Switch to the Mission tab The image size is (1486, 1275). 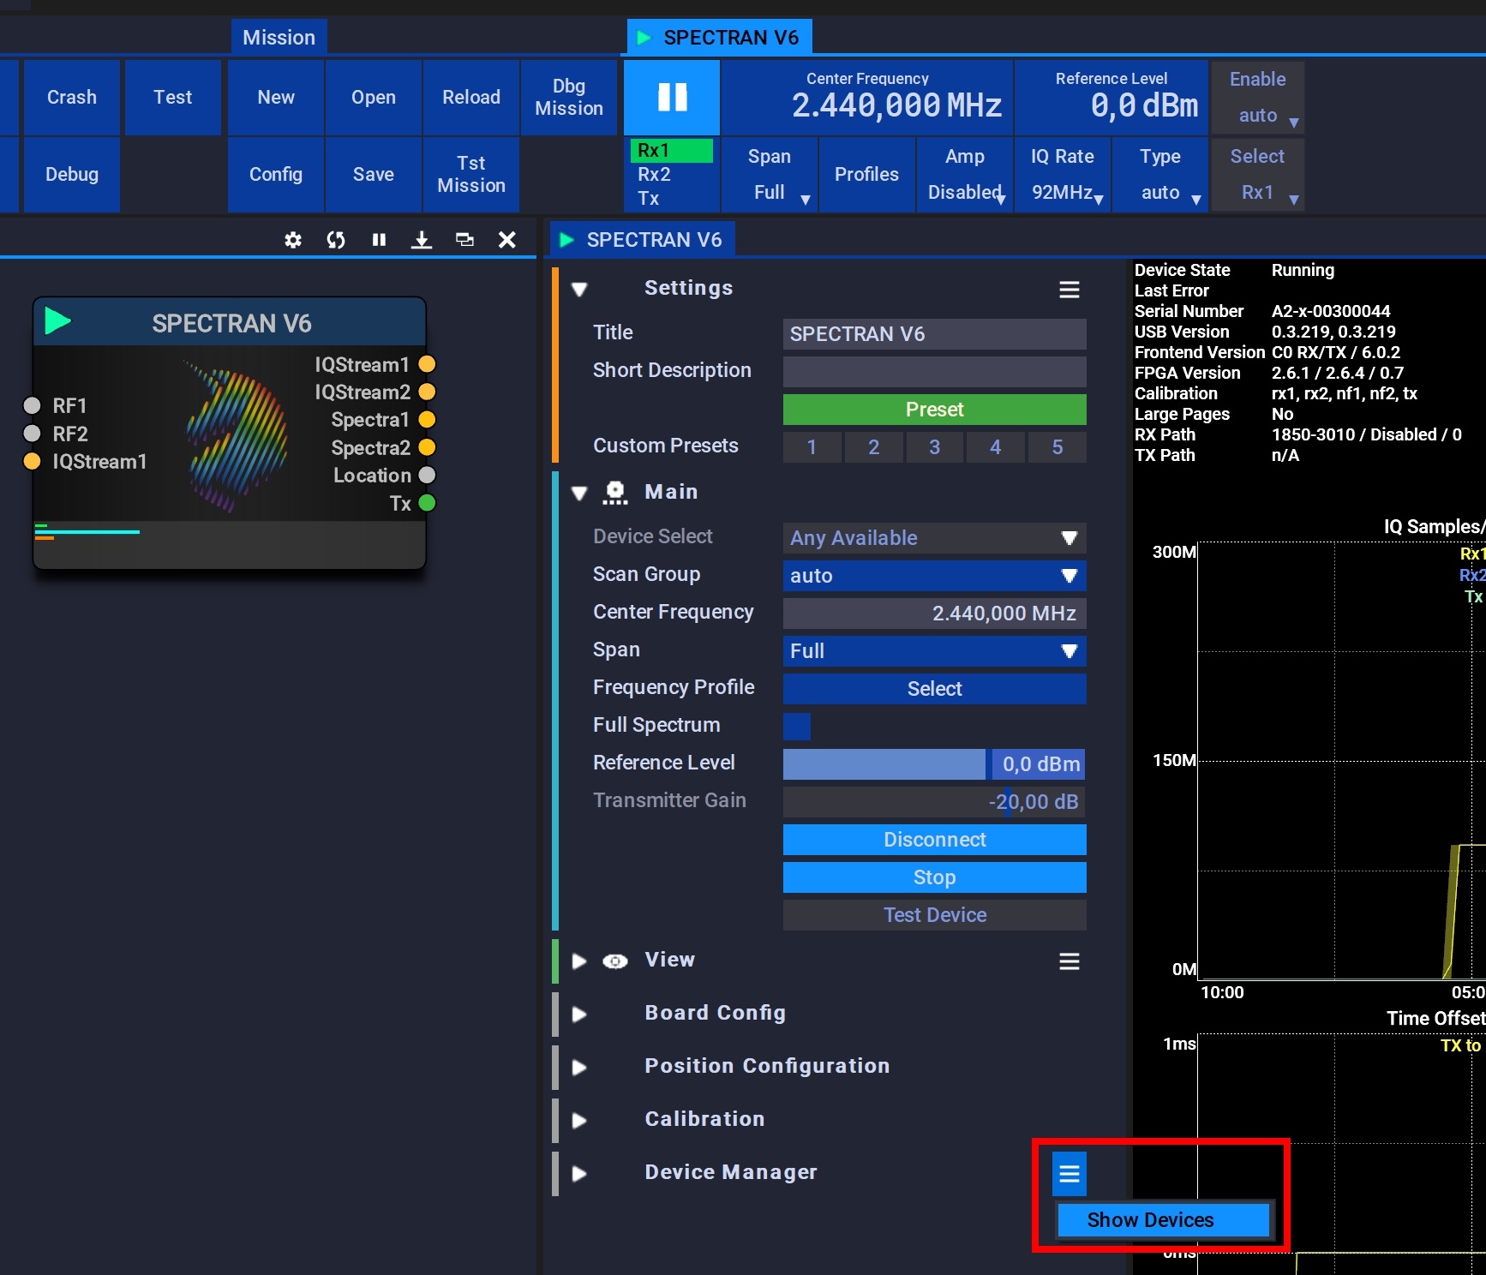[279, 37]
